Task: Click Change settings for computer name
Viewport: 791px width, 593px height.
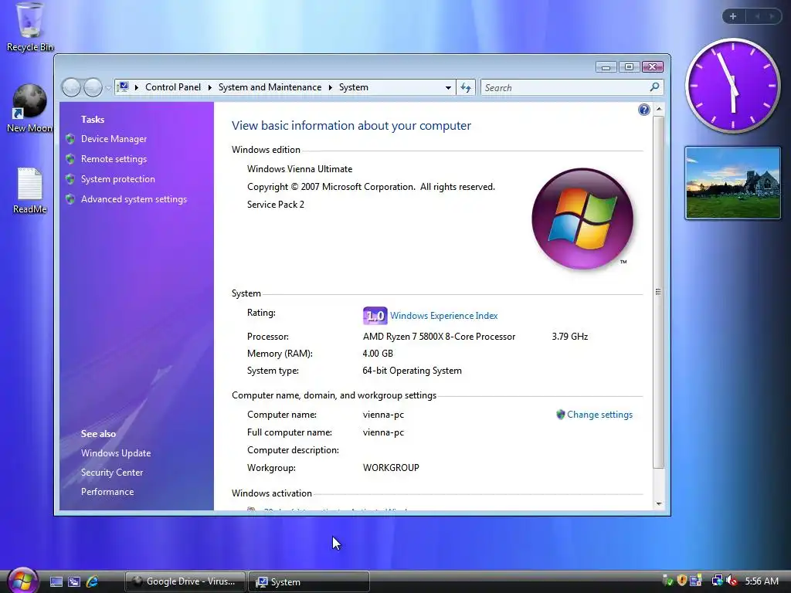Action: tap(599, 415)
